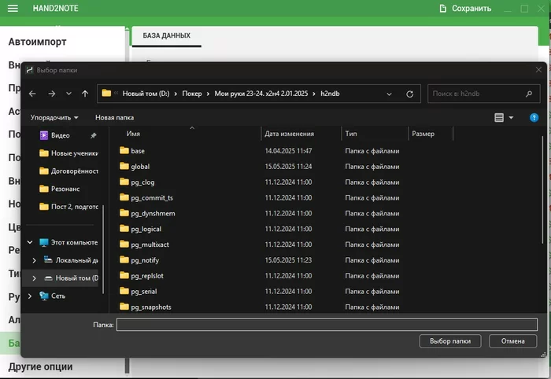Click navigation pane scrollbar
Image resolution: width=551 pixels, height=379 pixels.
point(103,249)
